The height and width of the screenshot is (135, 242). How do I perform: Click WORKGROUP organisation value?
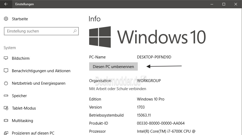[x=149, y=81]
